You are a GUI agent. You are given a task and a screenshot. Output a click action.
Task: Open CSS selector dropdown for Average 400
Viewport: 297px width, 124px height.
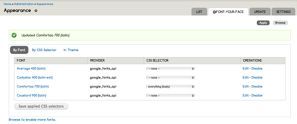pos(171,69)
